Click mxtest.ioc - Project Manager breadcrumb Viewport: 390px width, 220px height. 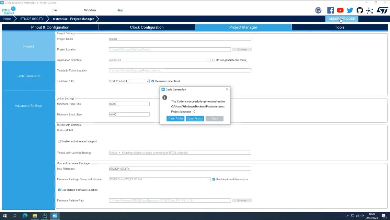73,19
